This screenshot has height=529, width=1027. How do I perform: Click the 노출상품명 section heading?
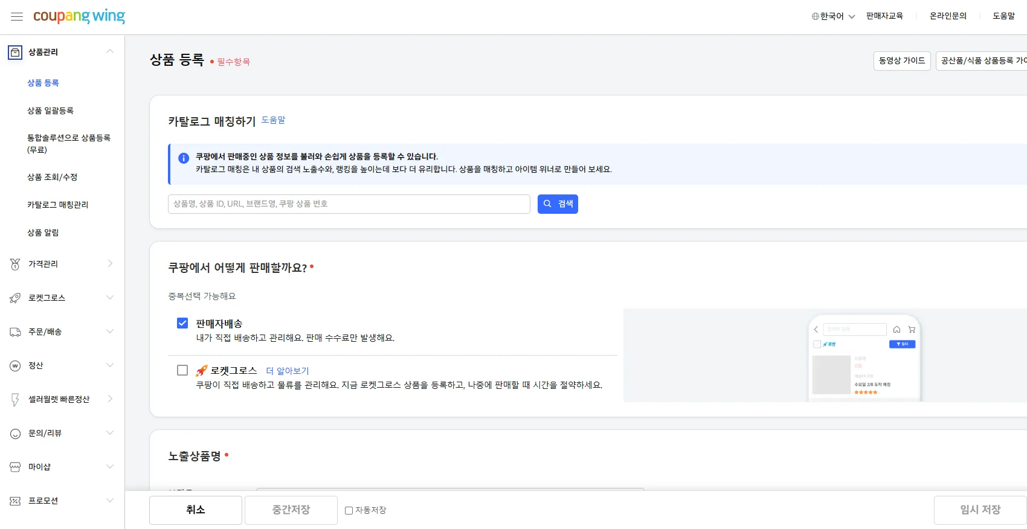click(x=195, y=457)
